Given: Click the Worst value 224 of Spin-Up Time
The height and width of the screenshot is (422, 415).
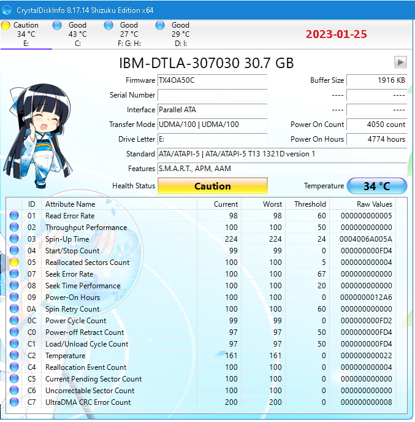Looking at the screenshot, I should point(275,239).
